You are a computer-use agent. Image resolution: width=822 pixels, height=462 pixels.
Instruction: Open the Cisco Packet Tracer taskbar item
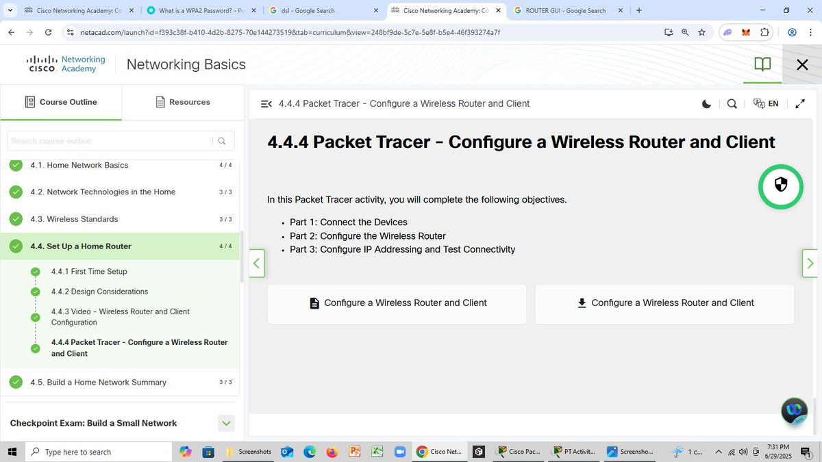click(519, 452)
